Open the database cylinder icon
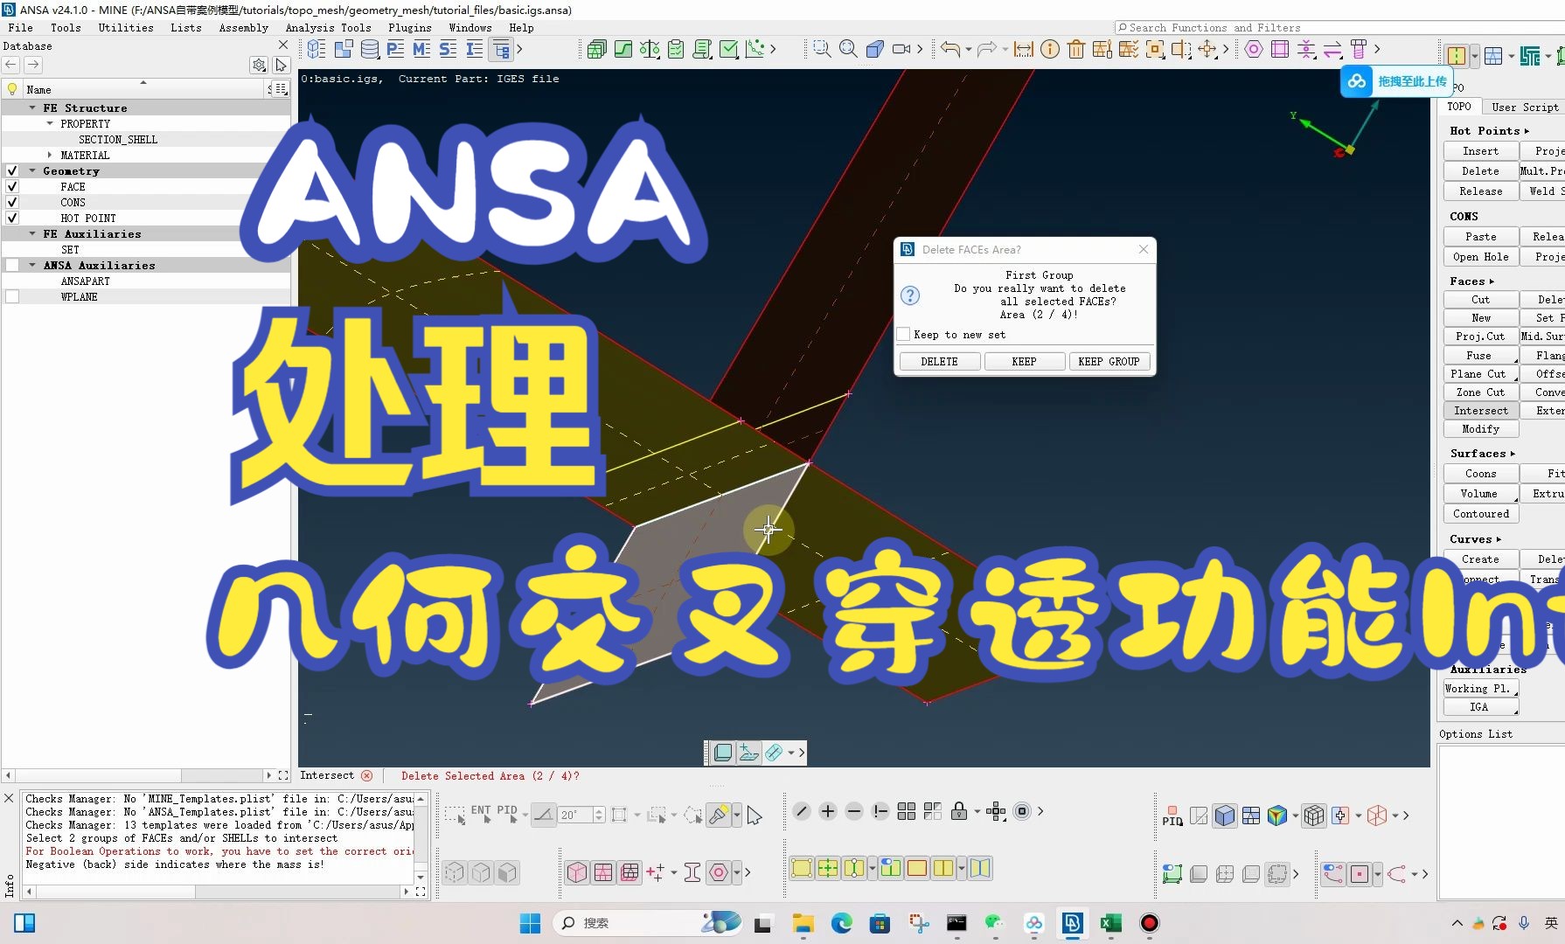1565x944 pixels. (x=370, y=49)
